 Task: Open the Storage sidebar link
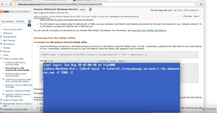[x=6, y=48]
